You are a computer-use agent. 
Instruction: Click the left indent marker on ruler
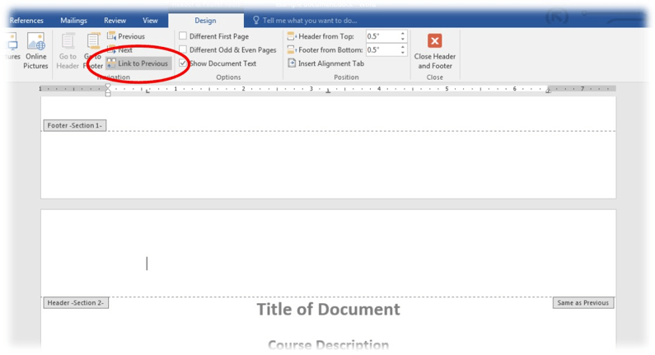[108, 94]
